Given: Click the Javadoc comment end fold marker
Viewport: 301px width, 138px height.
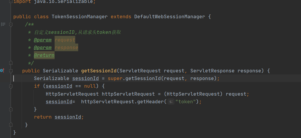Looking at the screenshot, I should [11, 63].
